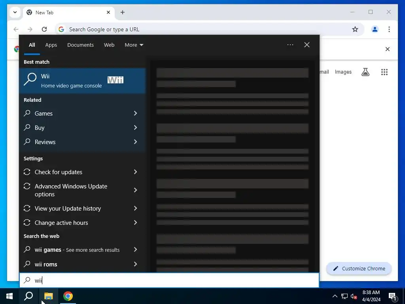Open the Chrome profile avatar
Image resolution: width=405 pixels, height=304 pixels.
375,29
